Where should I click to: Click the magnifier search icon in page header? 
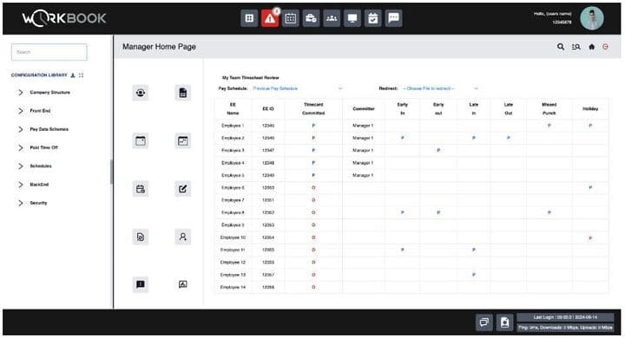pos(561,47)
